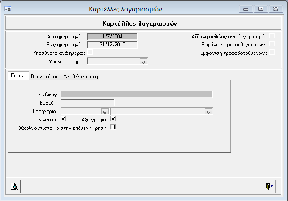Viewport: 288px width, 201px height.
Task: Open the Υποκατάστημα dropdown
Action: 143,61
